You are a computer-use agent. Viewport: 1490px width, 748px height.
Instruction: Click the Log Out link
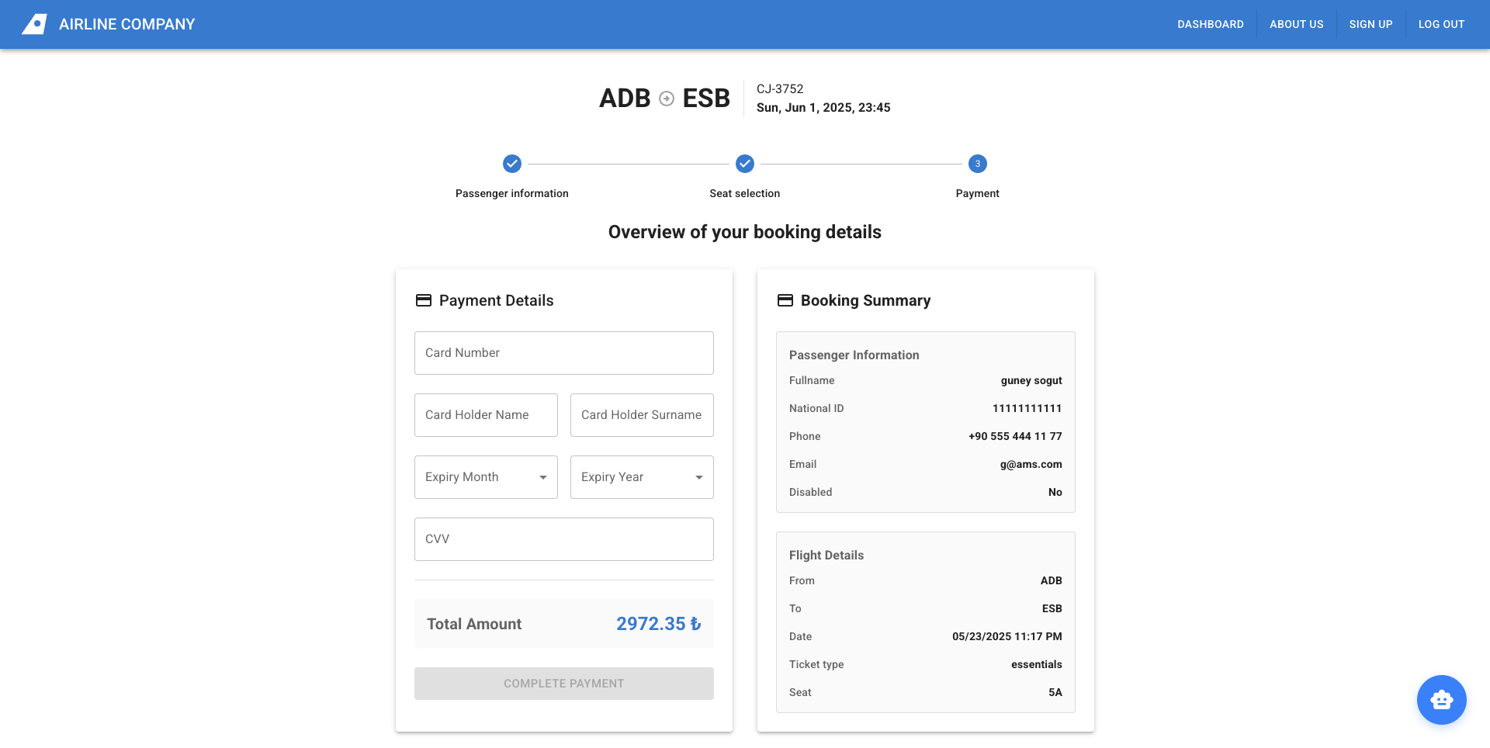click(1441, 24)
